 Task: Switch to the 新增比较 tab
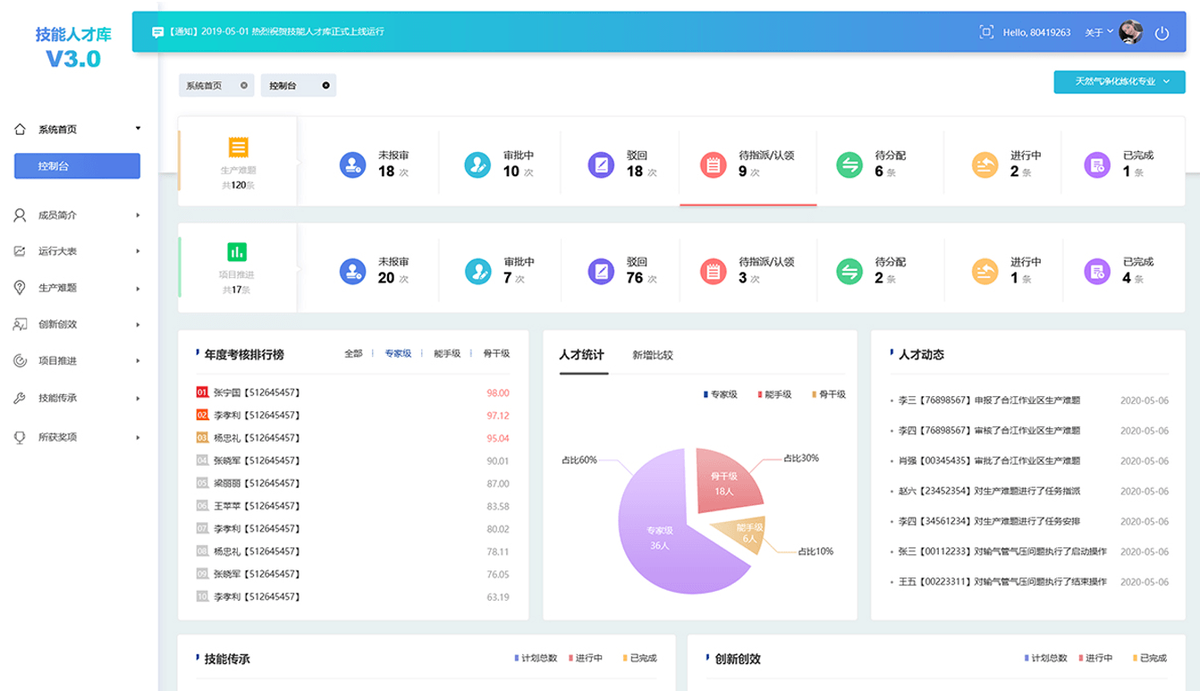pos(652,355)
